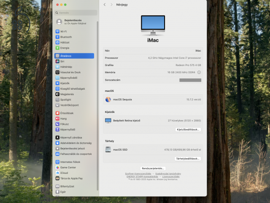Open Hang sound icon

coord(57,118)
